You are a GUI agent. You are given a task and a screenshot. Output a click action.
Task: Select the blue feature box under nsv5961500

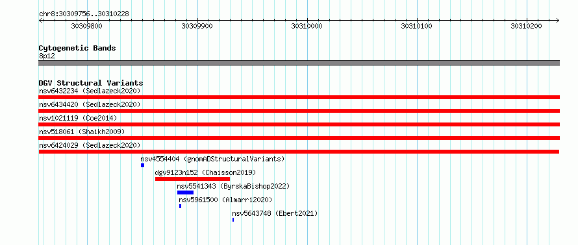[181, 206]
